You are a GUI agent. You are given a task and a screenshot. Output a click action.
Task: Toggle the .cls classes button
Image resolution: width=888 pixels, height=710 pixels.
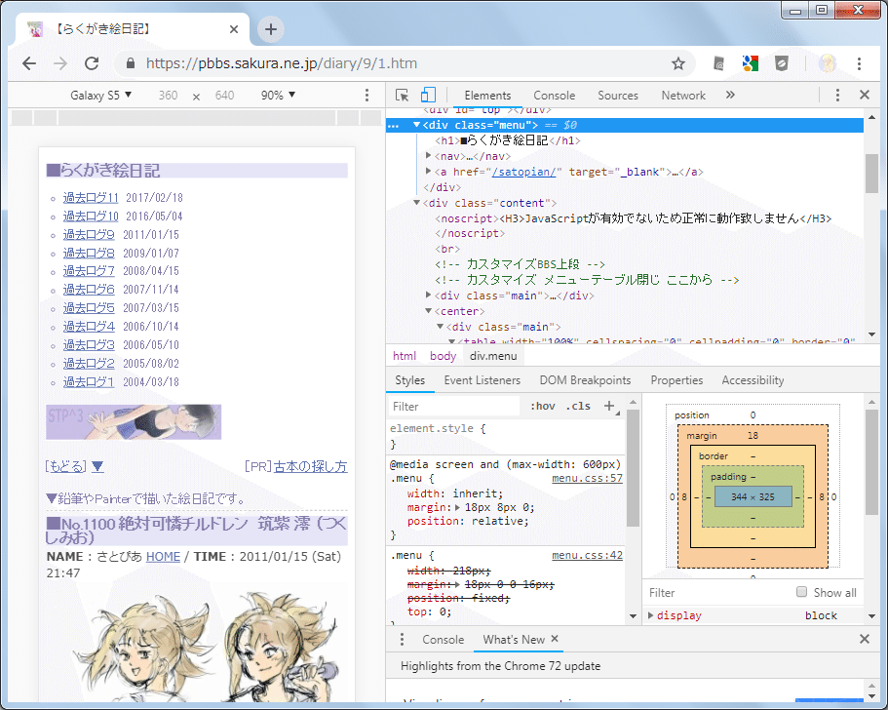pos(578,406)
